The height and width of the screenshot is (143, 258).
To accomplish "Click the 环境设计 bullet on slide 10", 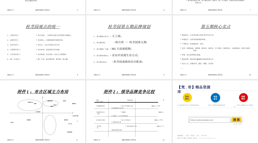I will (193, 39).
